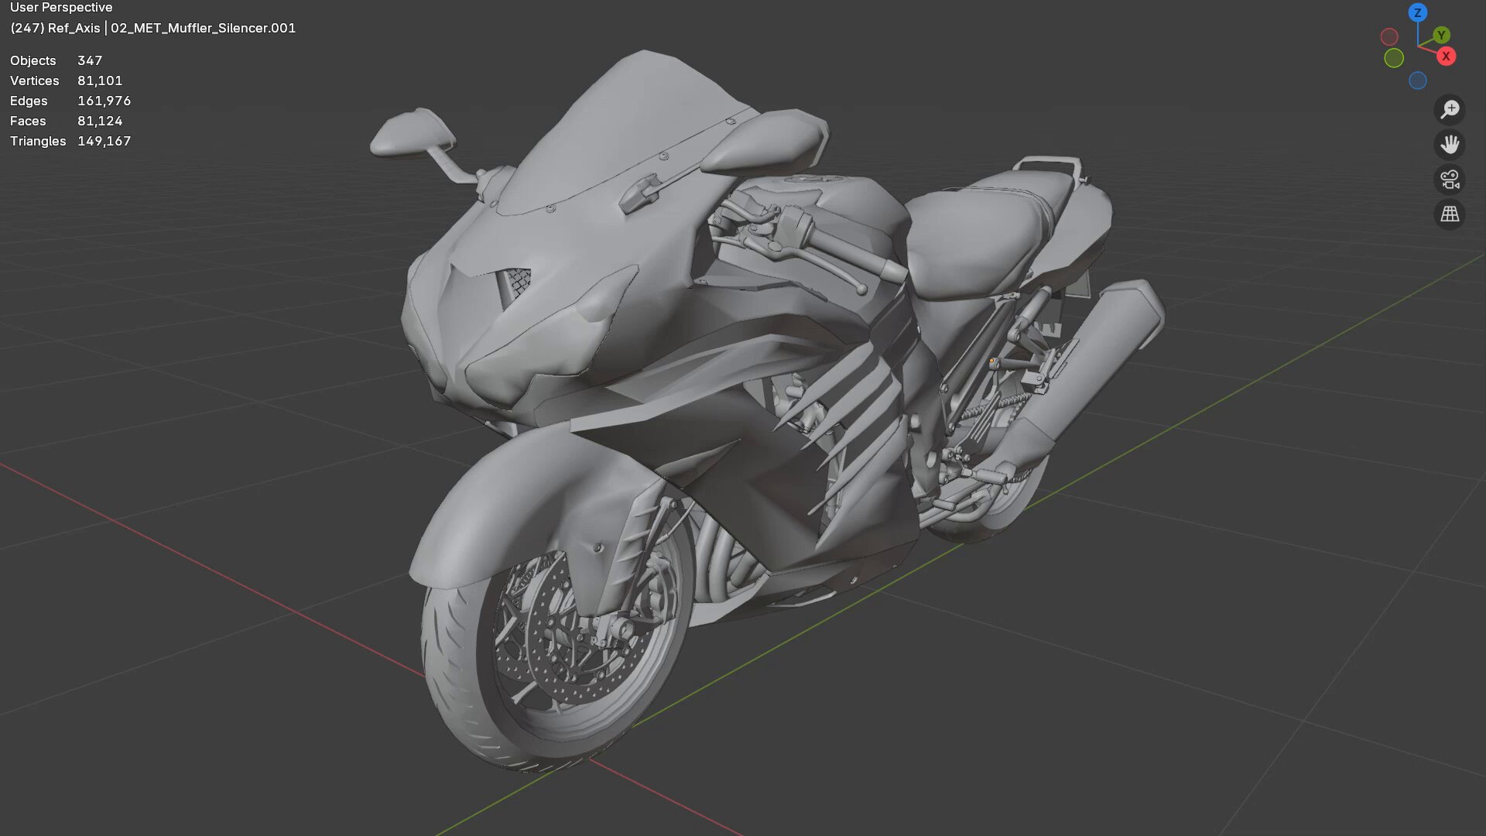Click the Pan view hand icon
Viewport: 1486px width, 836px height.
[x=1450, y=145]
